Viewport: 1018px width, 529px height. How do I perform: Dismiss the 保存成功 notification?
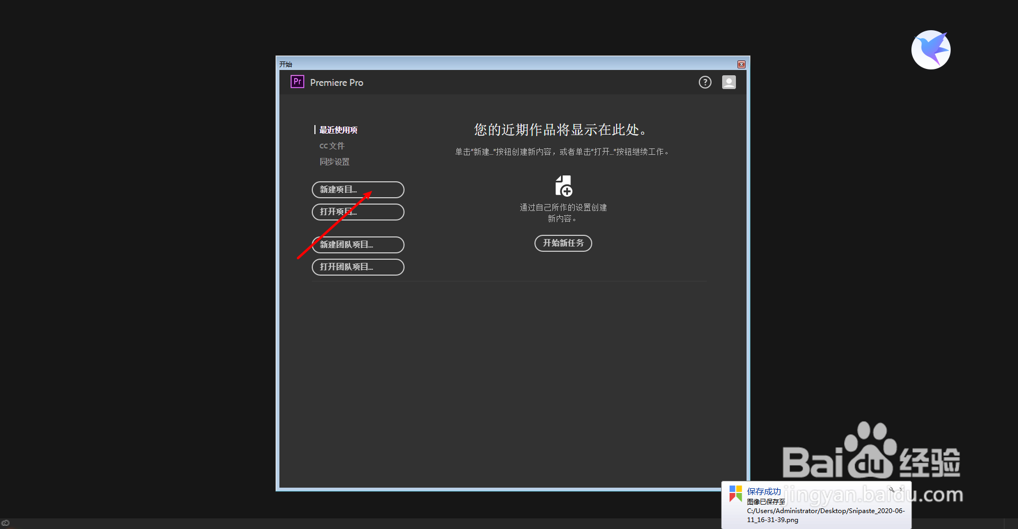(902, 490)
